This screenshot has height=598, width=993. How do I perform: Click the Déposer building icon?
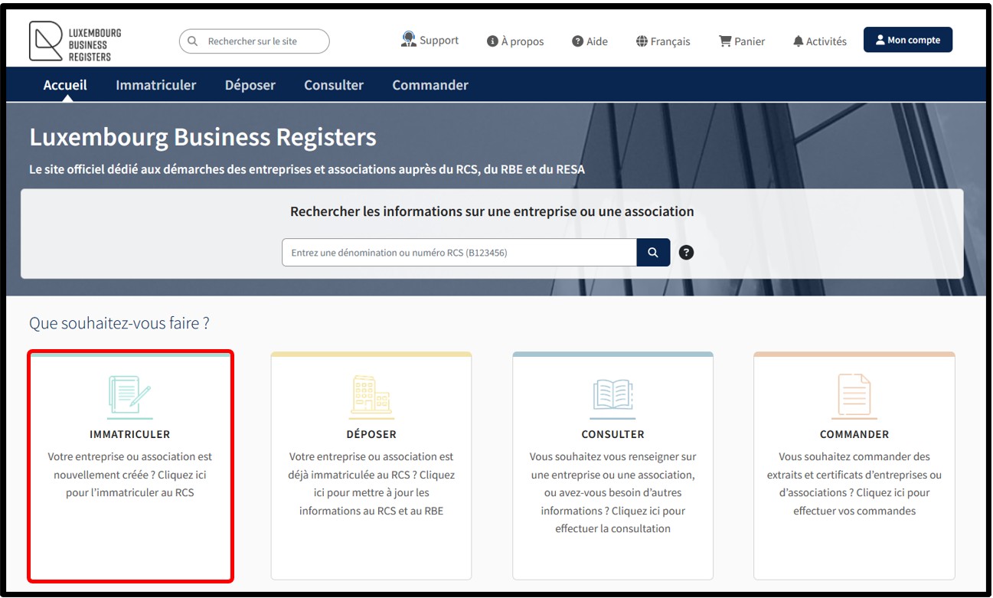pyautogui.click(x=371, y=396)
